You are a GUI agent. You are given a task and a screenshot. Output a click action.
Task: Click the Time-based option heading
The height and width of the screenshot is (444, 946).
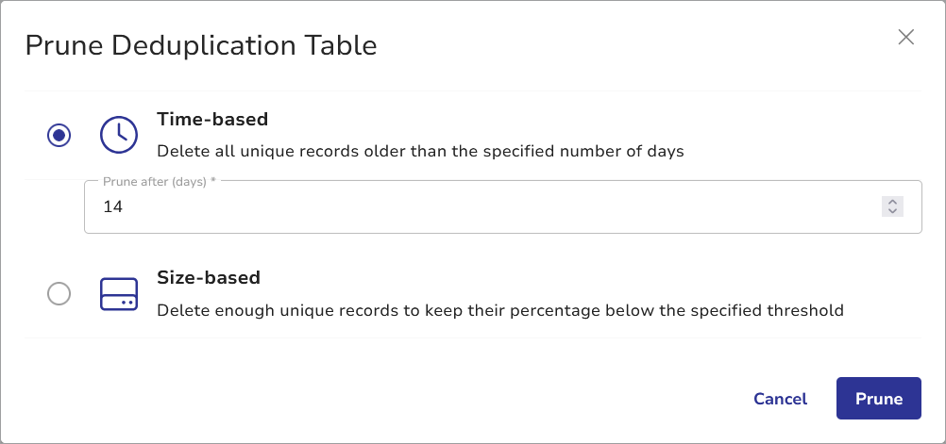[x=212, y=120]
